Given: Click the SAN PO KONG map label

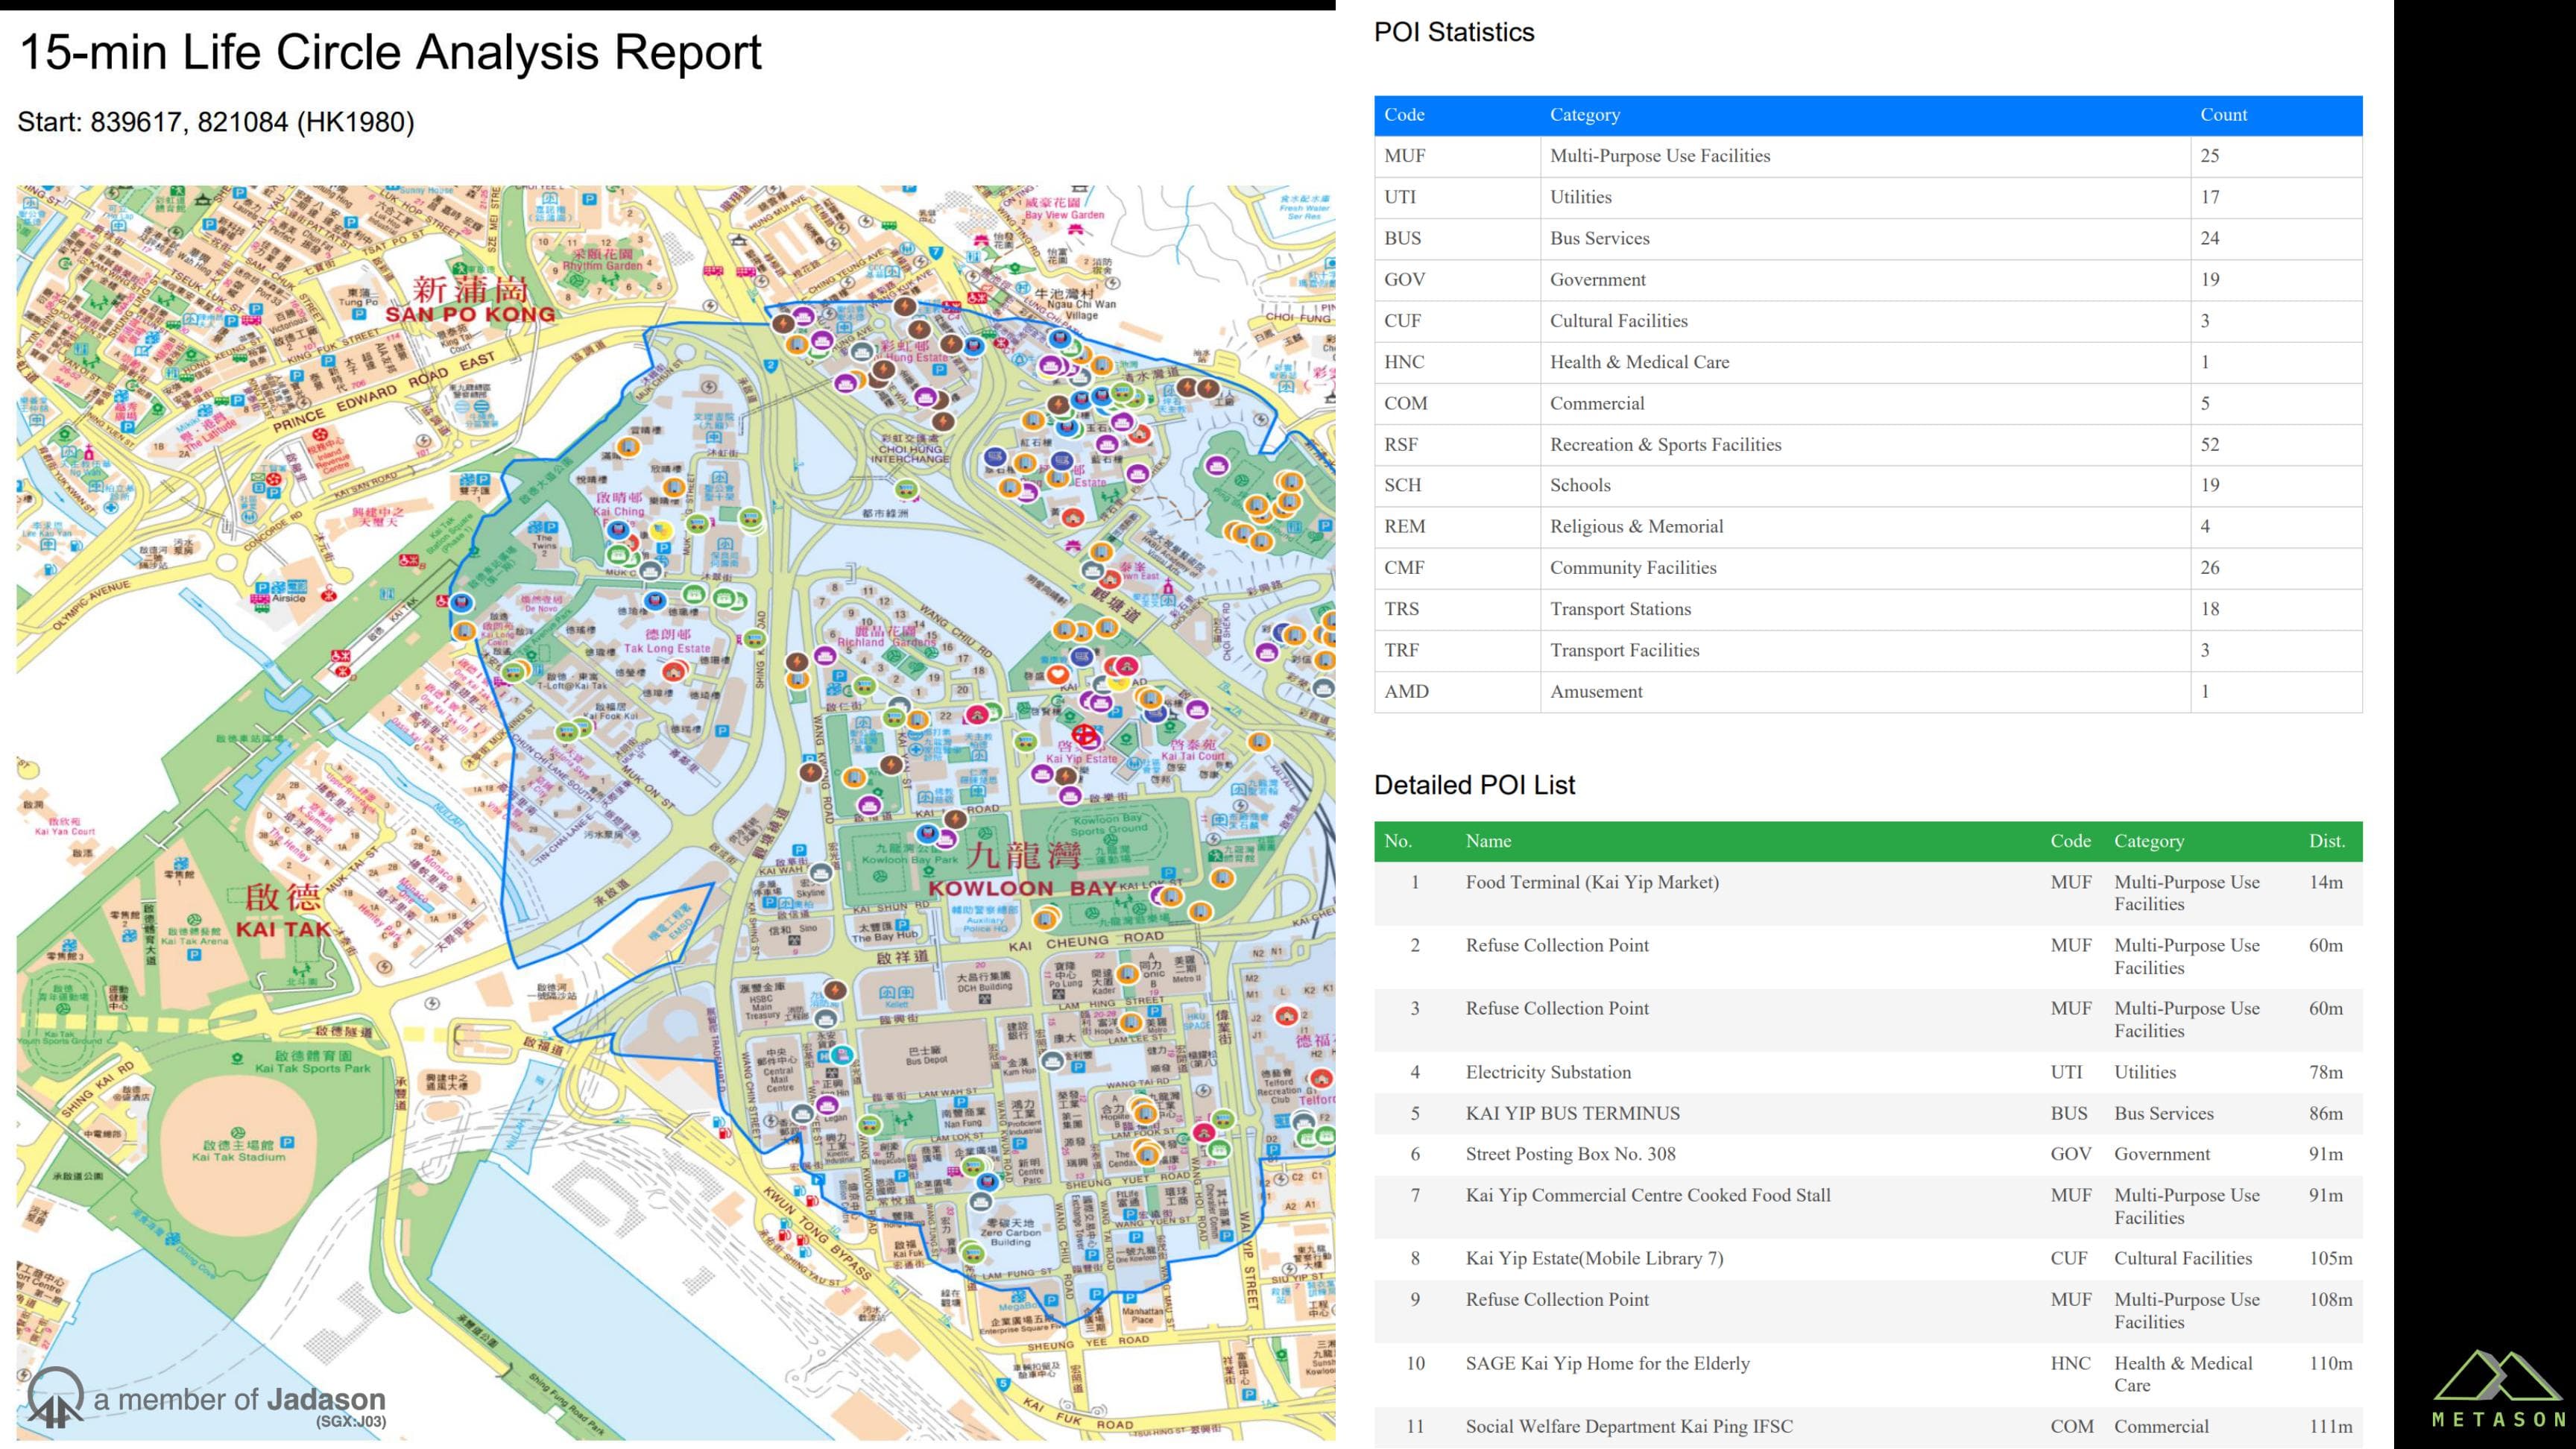Looking at the screenshot, I should point(470,314).
